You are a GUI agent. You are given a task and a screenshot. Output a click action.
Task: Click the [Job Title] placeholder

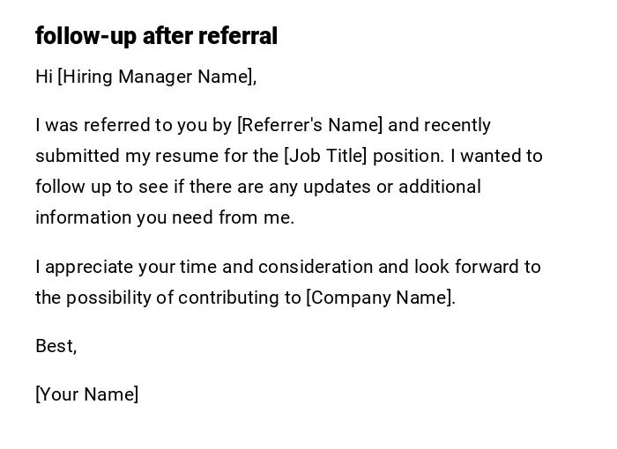tap(324, 156)
